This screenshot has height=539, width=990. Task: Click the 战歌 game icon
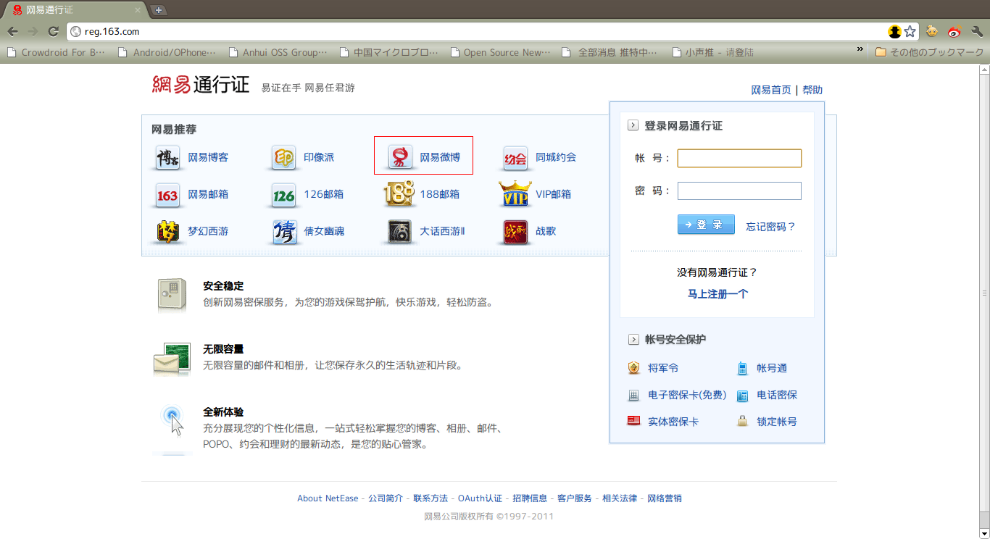pyautogui.click(x=515, y=231)
